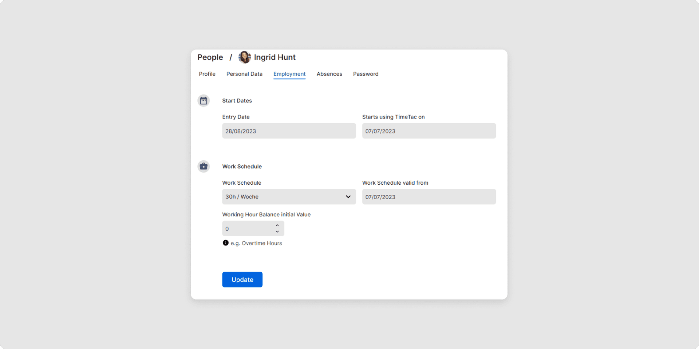Image resolution: width=699 pixels, height=349 pixels.
Task: Decrease working hour balance with down arrow
Action: click(x=277, y=232)
